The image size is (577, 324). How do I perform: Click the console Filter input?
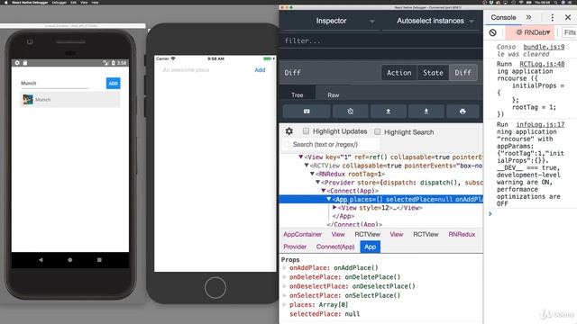coord(569,32)
